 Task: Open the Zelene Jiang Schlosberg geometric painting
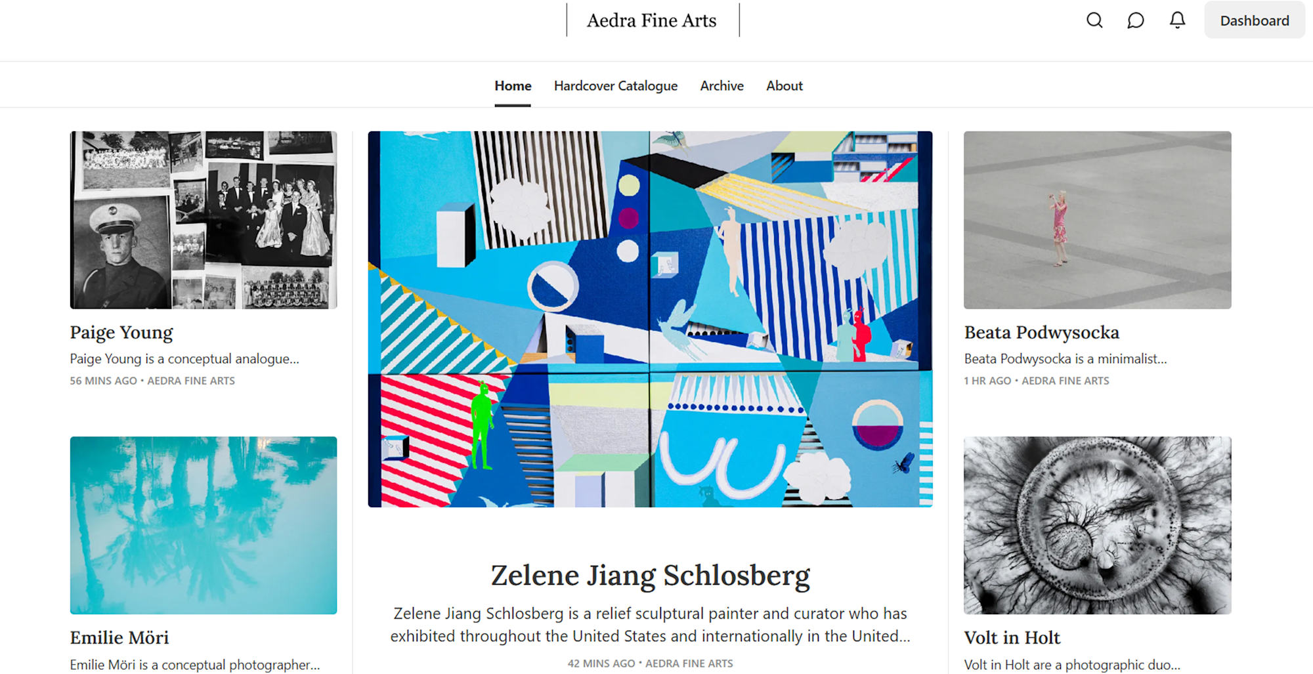[x=650, y=319]
